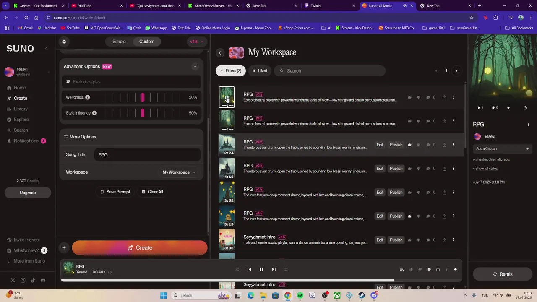The image size is (537, 302).
Task: Share the second RPG song row
Action: coord(444,121)
